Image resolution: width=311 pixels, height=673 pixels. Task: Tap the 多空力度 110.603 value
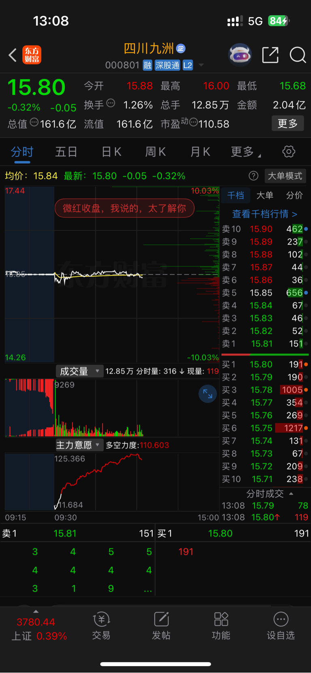pyautogui.click(x=154, y=445)
